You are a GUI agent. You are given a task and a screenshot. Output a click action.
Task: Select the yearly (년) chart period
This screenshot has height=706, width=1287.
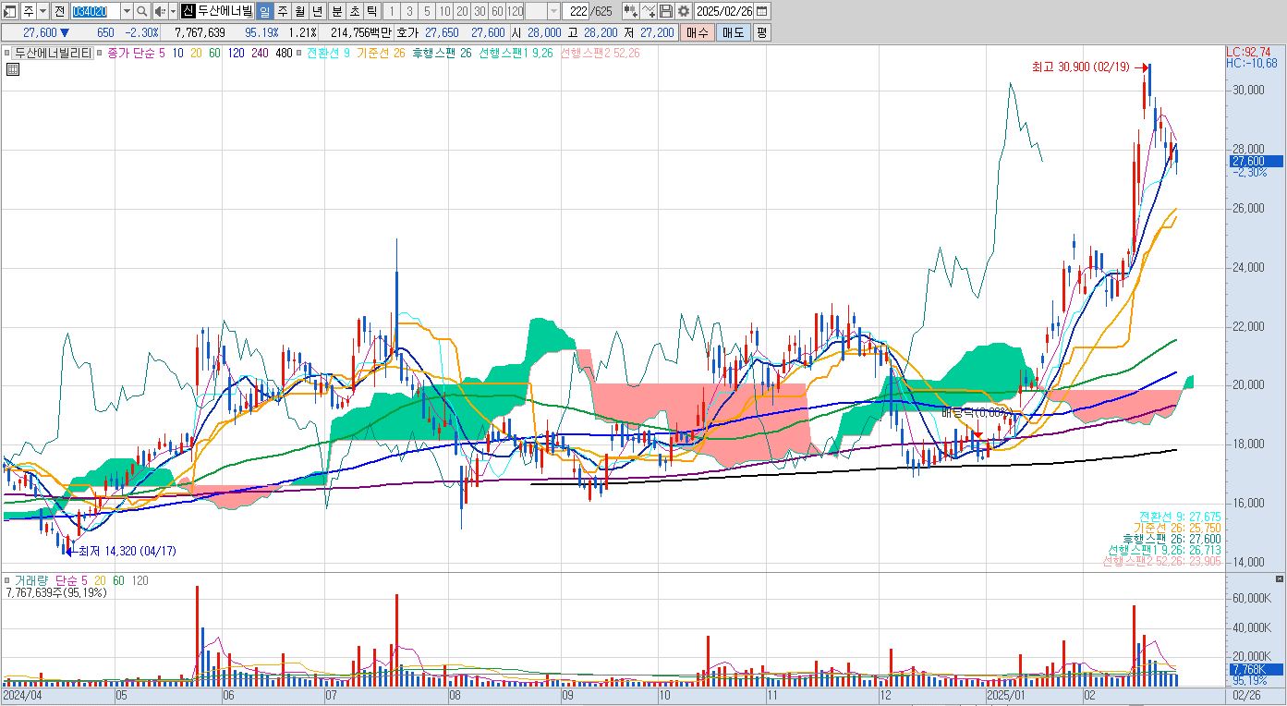[318, 11]
